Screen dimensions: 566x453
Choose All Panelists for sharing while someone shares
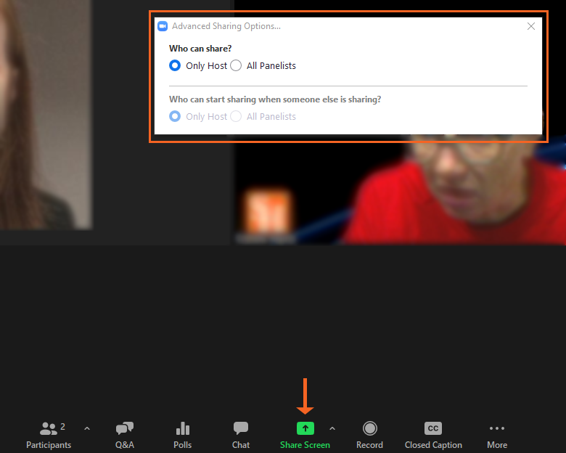(236, 116)
